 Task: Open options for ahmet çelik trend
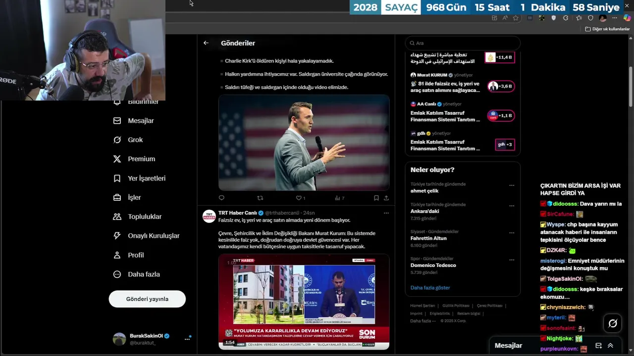(x=512, y=185)
